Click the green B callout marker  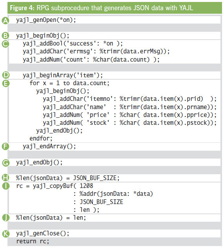(6, 36)
